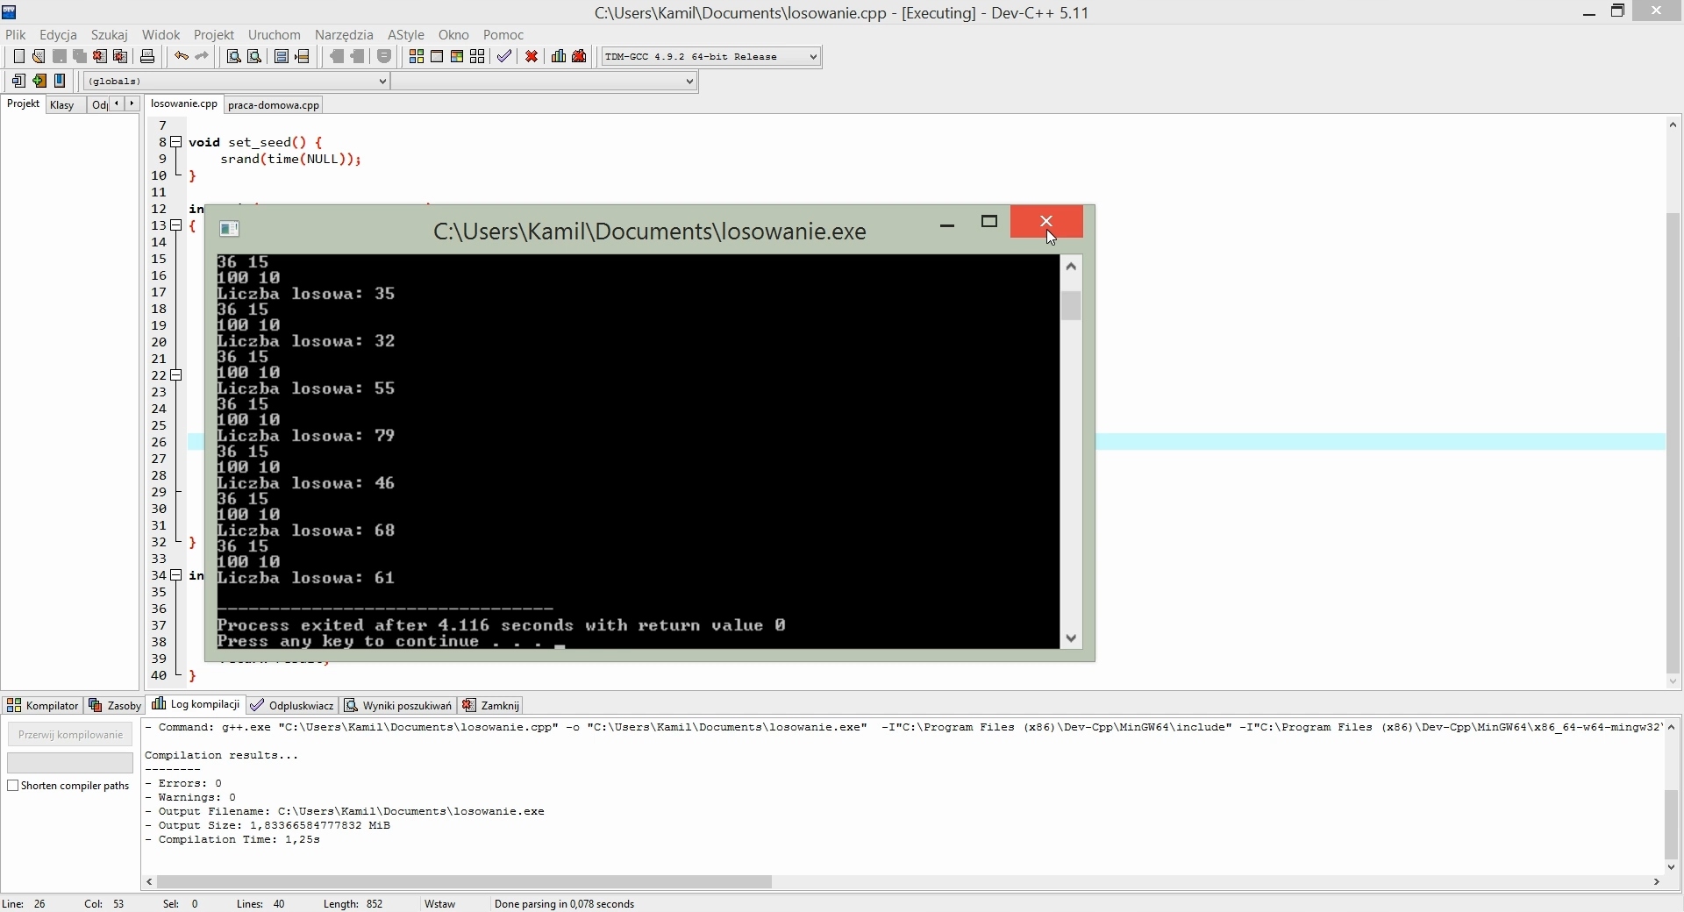Switch to the praca-domowa.cpp tab
Viewport: 1684px width, 912px height.
274,105
